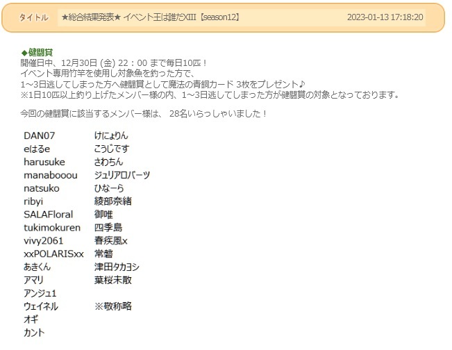
Task: Click the sentence stating 28名いらっしゃいました
Action: (144, 113)
